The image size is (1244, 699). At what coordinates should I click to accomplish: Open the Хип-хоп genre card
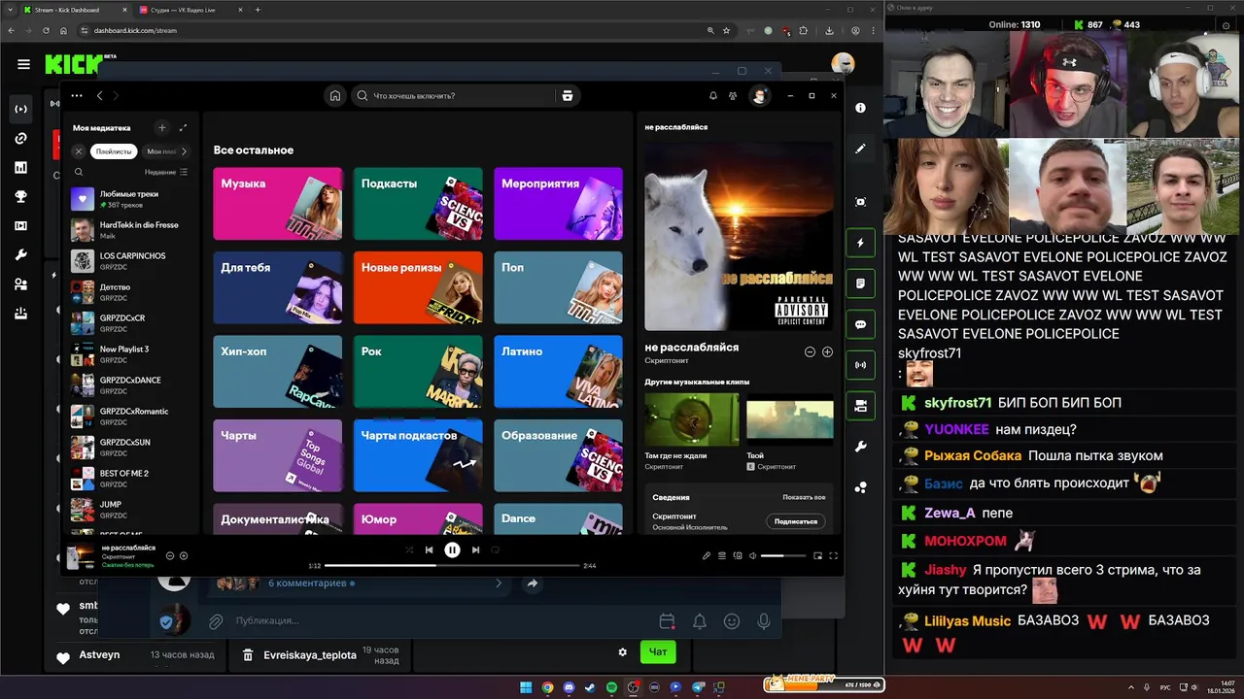pos(278,371)
